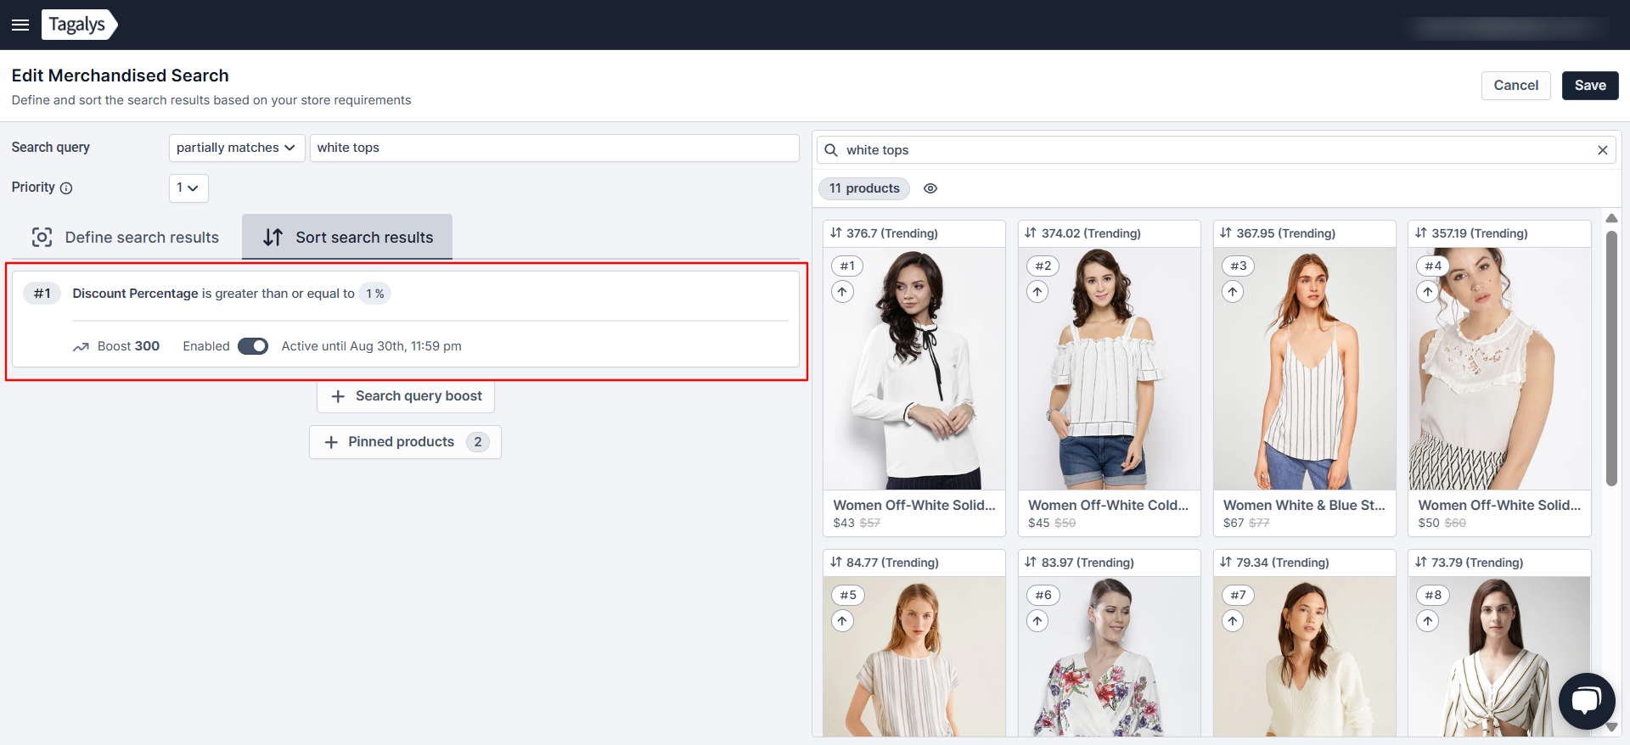The width and height of the screenshot is (1630, 745).
Task: Click the Women Off-White Cold... title
Action: tap(1109, 505)
